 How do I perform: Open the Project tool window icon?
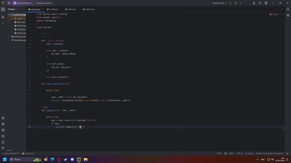(x=3, y=9)
